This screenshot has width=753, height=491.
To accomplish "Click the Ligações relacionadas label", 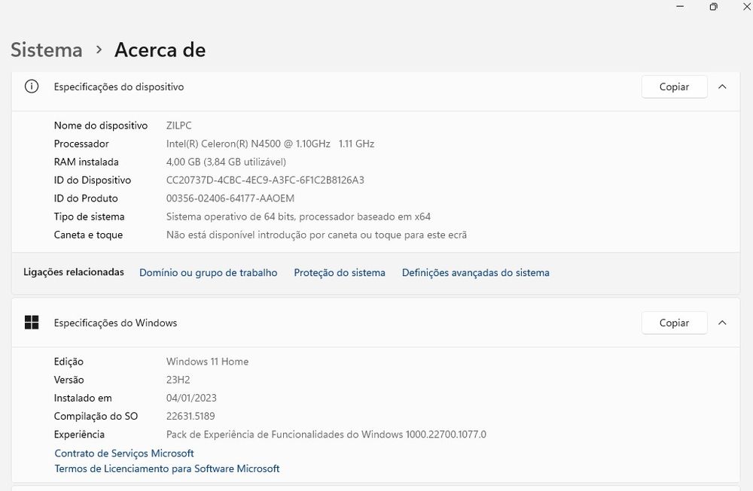I will pyautogui.click(x=74, y=272).
